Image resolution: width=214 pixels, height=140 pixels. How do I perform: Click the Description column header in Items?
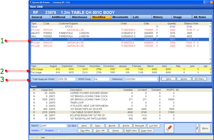click(94, 90)
